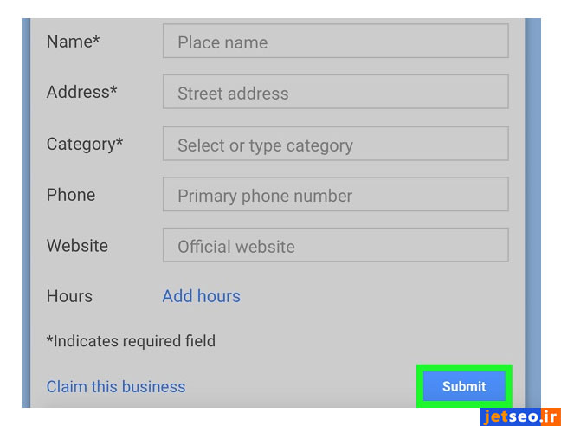Click the Add hours link
This screenshot has height=426, width=561.
(201, 296)
